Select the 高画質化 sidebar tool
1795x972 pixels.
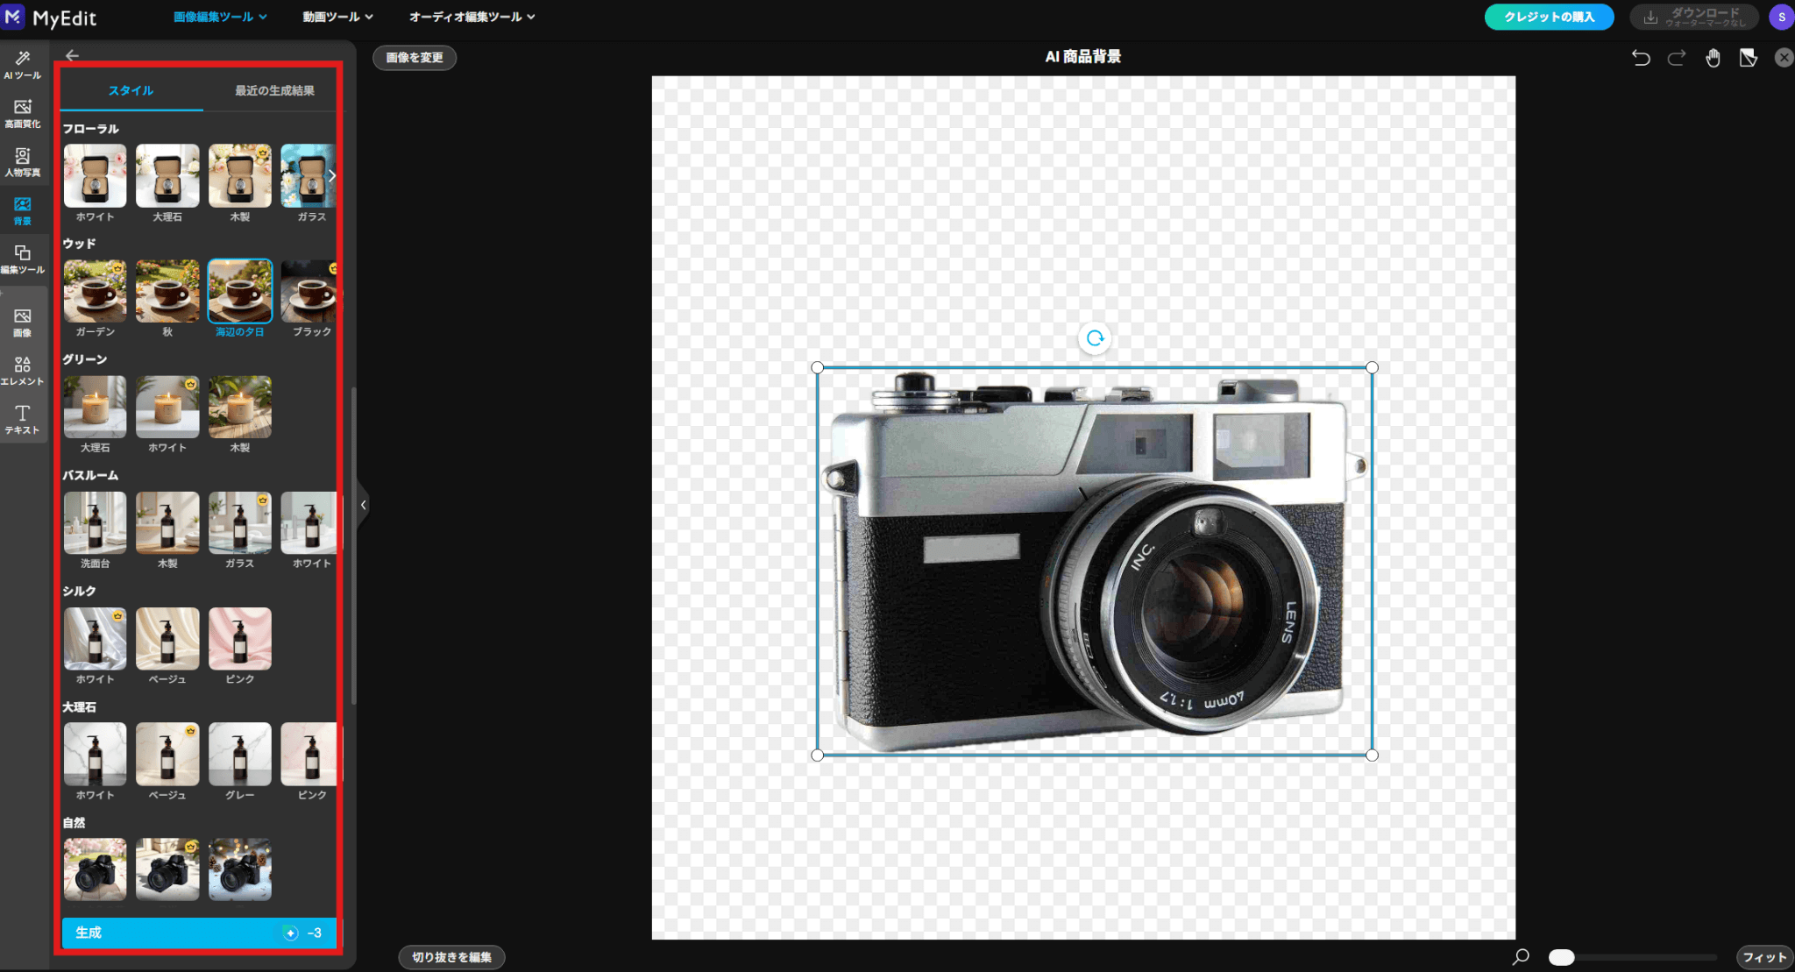[23, 113]
